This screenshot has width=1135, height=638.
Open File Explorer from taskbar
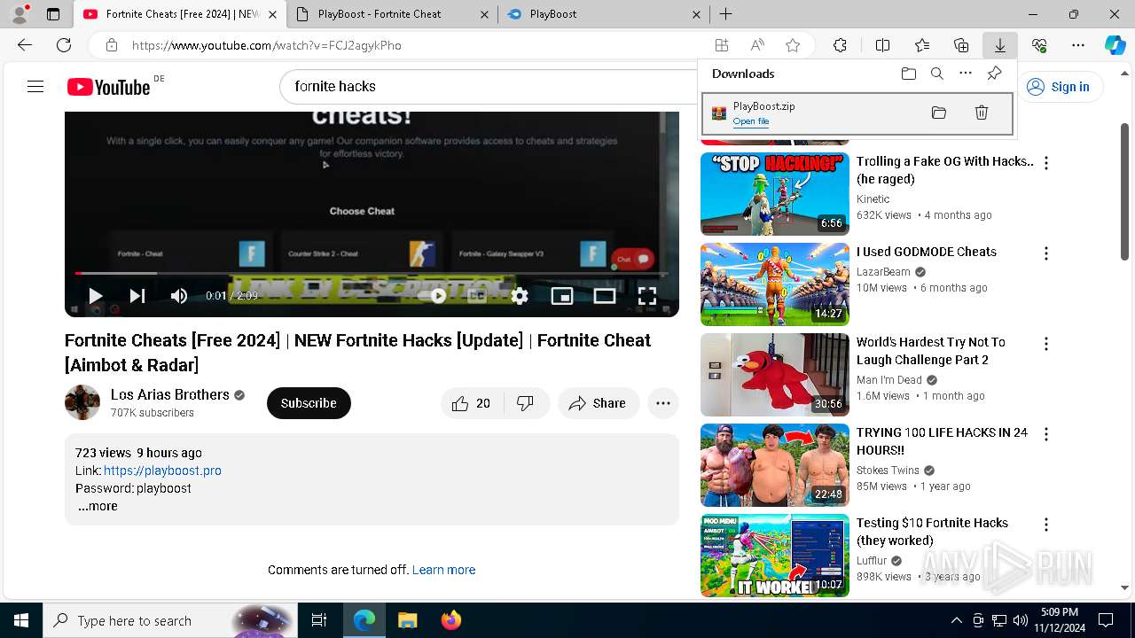(407, 620)
